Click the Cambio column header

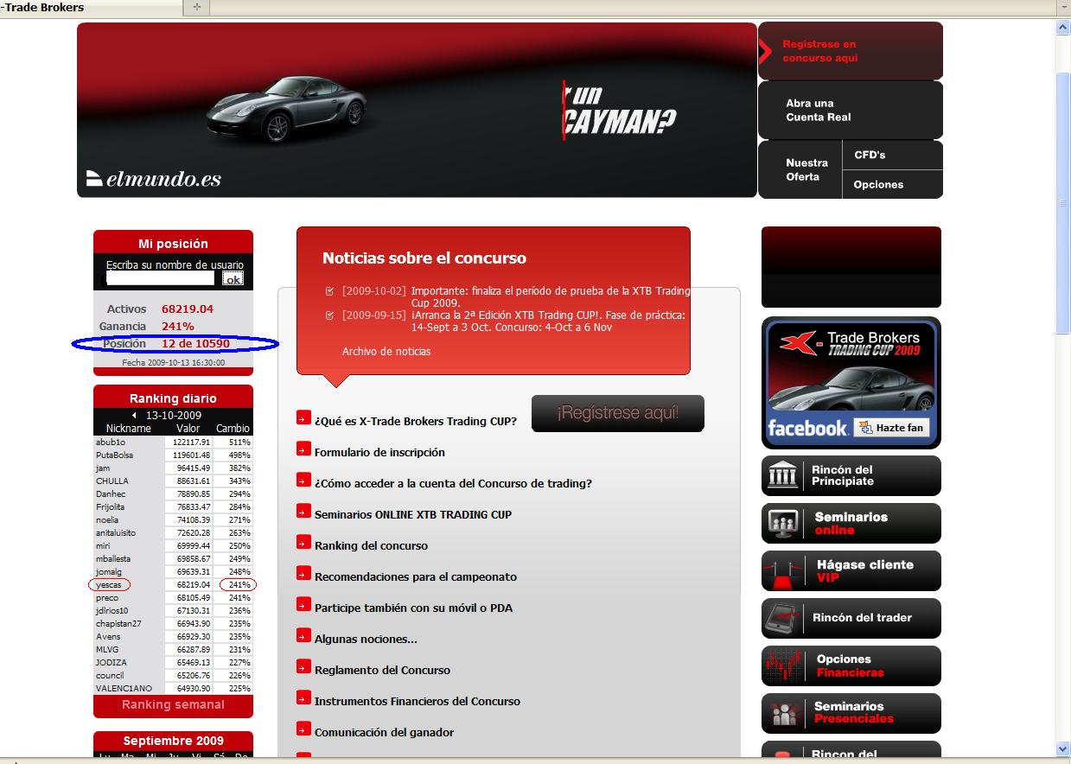233,429
